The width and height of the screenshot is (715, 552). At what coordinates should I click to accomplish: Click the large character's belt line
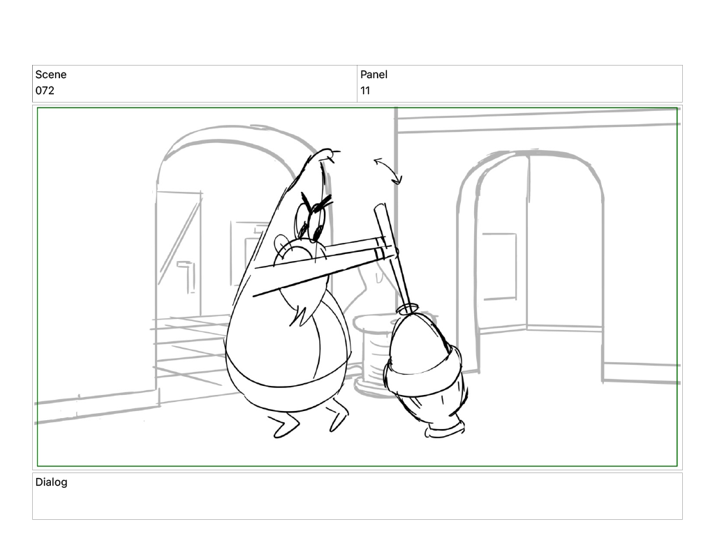coord(286,378)
